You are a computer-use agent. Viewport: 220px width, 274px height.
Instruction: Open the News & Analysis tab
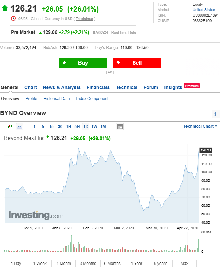[62, 87]
